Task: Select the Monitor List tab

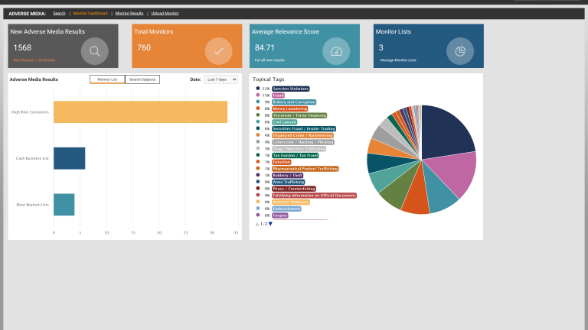Action: 107,79
